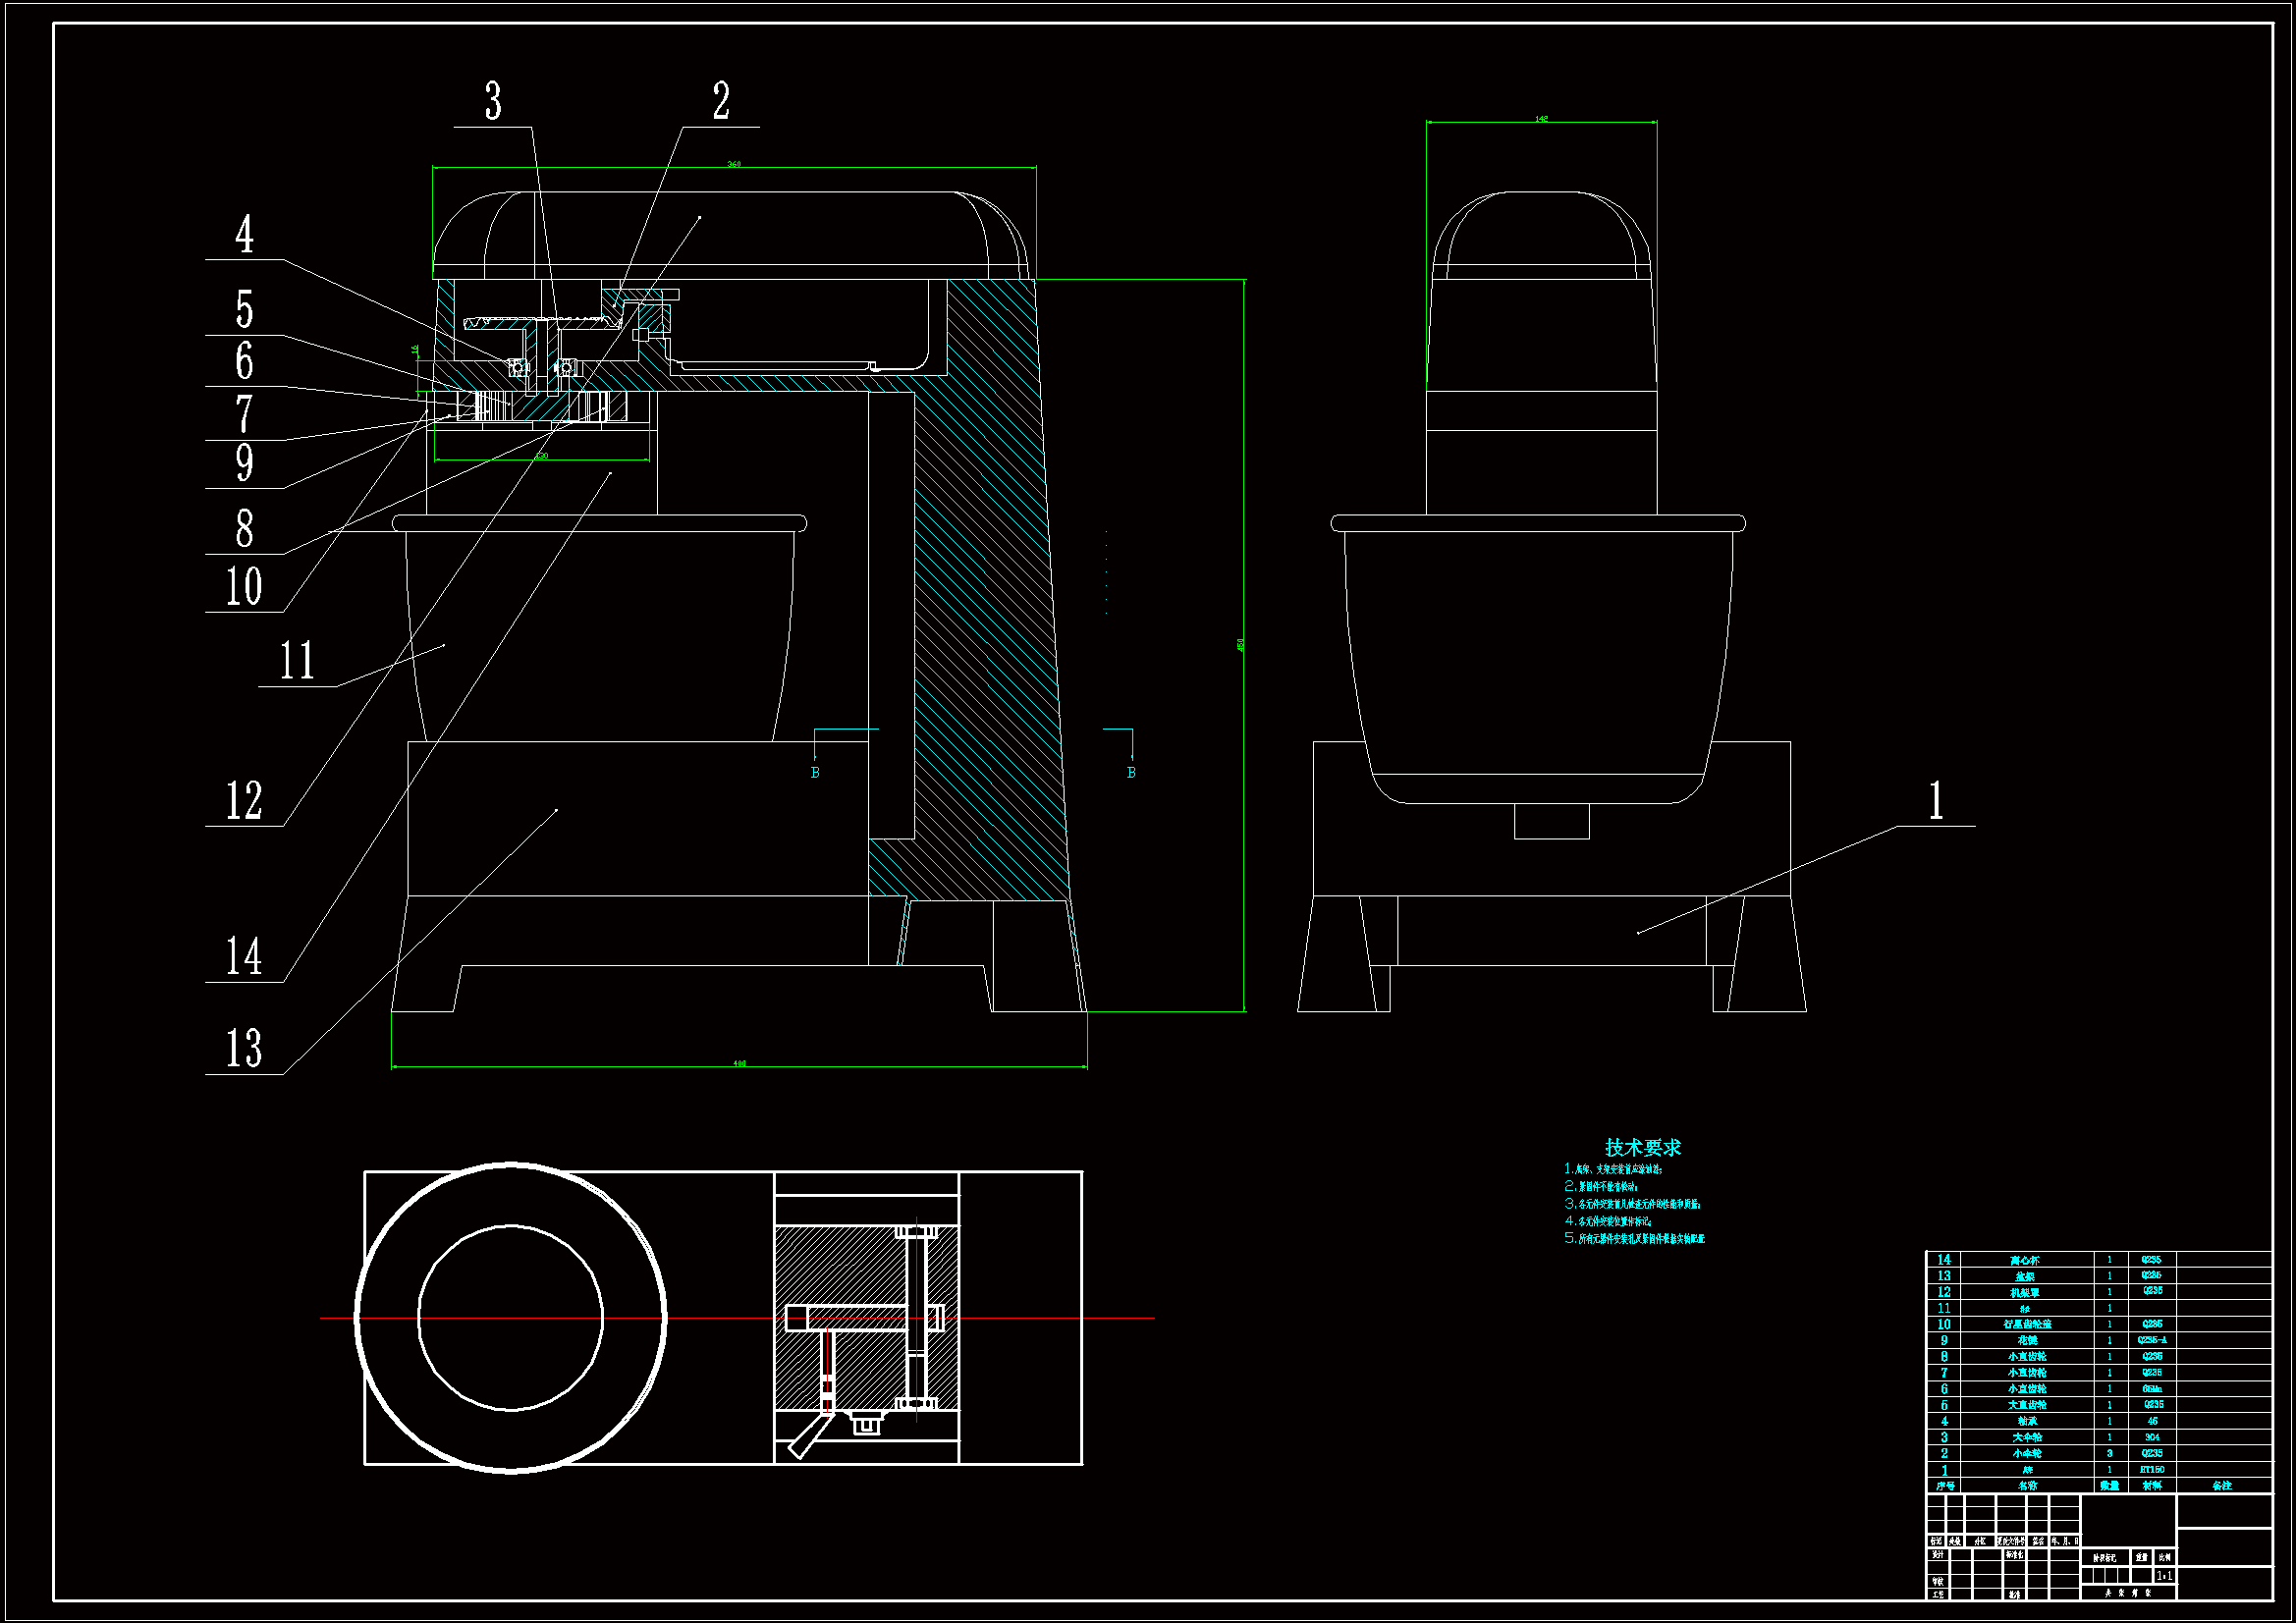
Task: Click the right section mark B
Action: [x=1131, y=773]
